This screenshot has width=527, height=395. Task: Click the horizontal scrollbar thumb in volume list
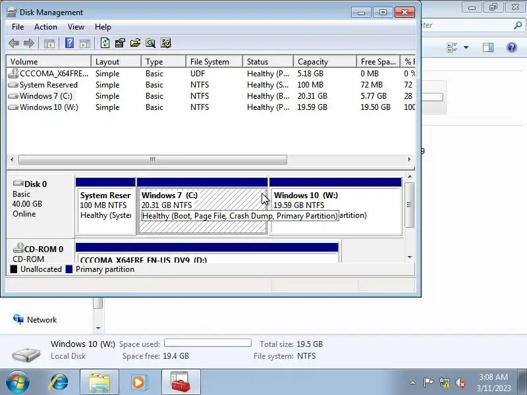click(x=153, y=159)
